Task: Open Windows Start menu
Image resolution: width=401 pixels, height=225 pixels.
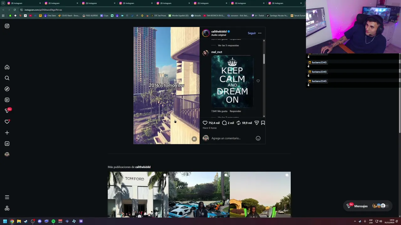Action: point(5,221)
